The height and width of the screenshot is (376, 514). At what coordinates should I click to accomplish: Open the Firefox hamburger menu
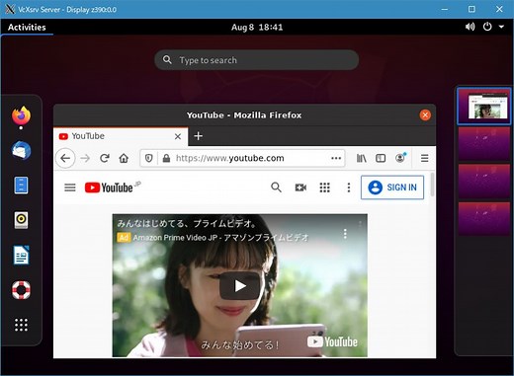[424, 158]
